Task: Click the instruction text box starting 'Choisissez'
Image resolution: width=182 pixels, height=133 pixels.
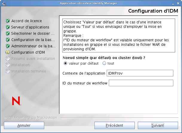Action: 119,35
